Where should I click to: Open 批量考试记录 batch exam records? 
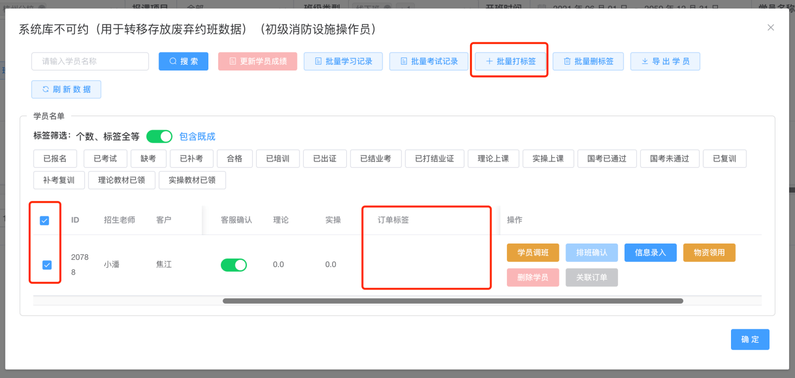[x=429, y=61]
